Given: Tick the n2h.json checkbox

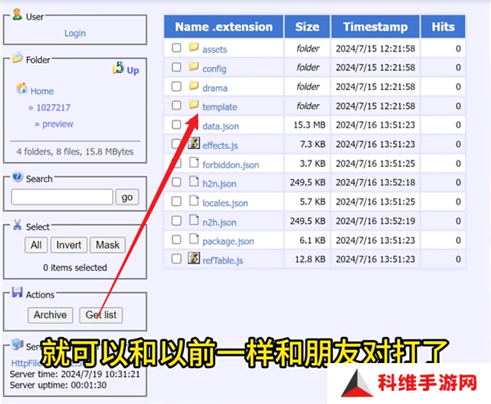Looking at the screenshot, I should [x=176, y=221].
